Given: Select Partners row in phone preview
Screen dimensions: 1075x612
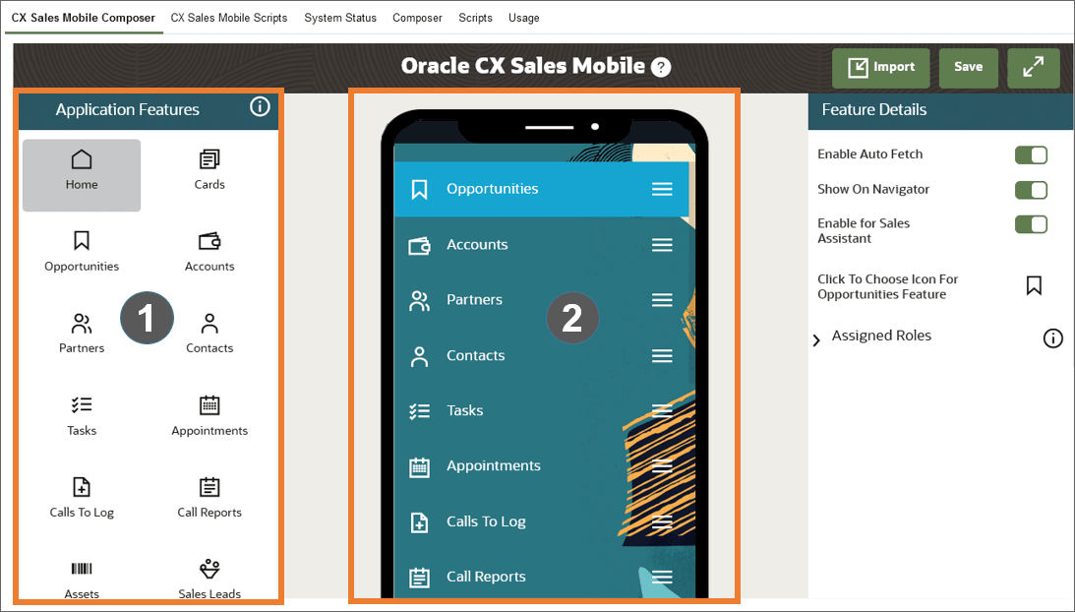Looking at the screenshot, I should (544, 300).
